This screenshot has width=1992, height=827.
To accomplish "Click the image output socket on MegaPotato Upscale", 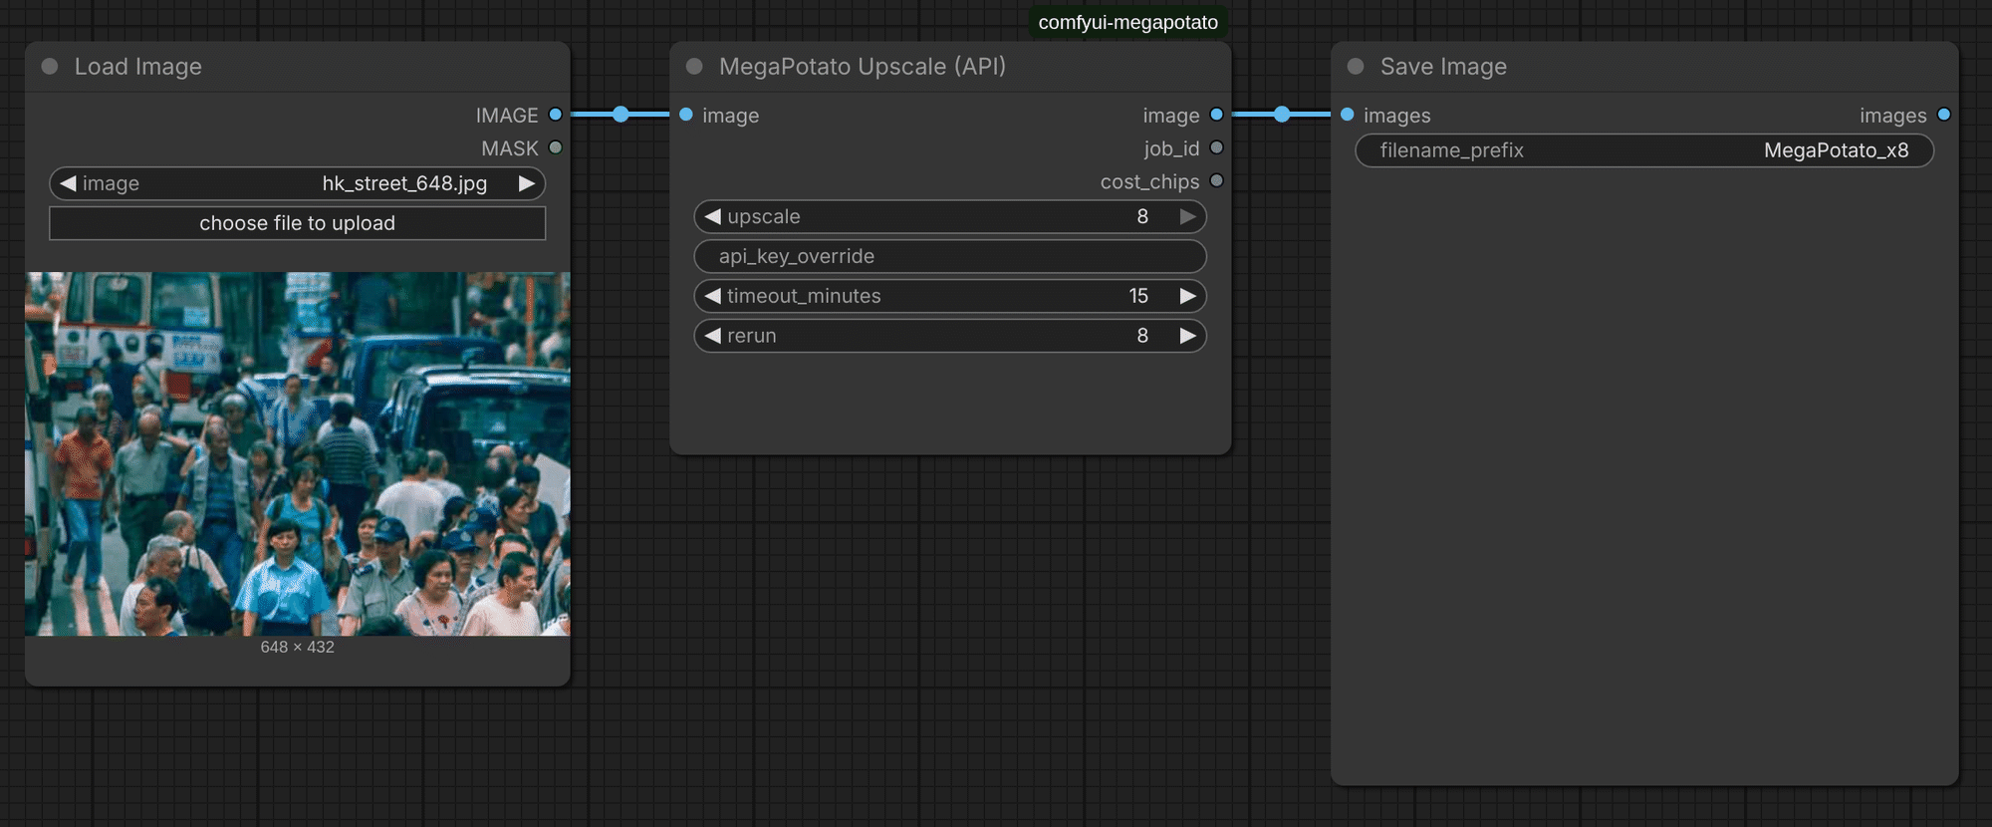I will point(1216,115).
